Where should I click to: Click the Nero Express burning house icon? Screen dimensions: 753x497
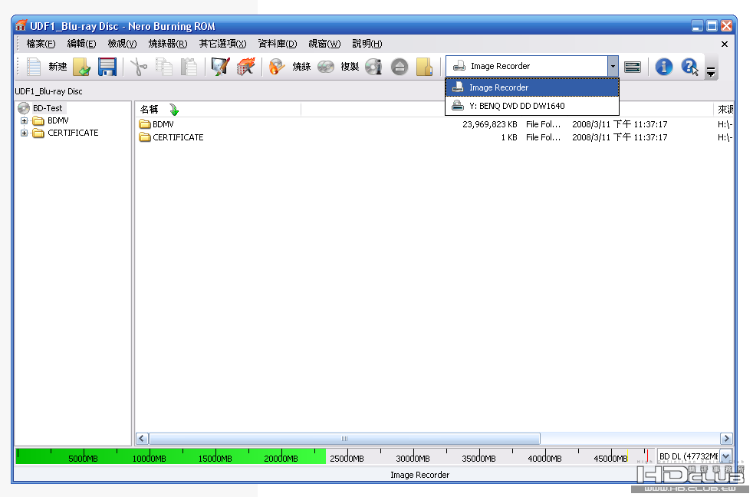coord(245,67)
